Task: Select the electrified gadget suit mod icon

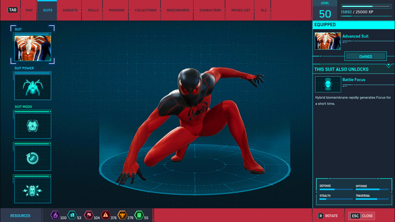Action: pyautogui.click(x=32, y=190)
